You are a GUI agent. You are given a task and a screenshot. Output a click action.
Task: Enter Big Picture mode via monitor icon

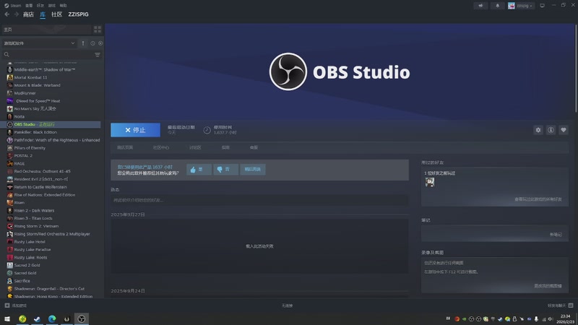coord(542,6)
